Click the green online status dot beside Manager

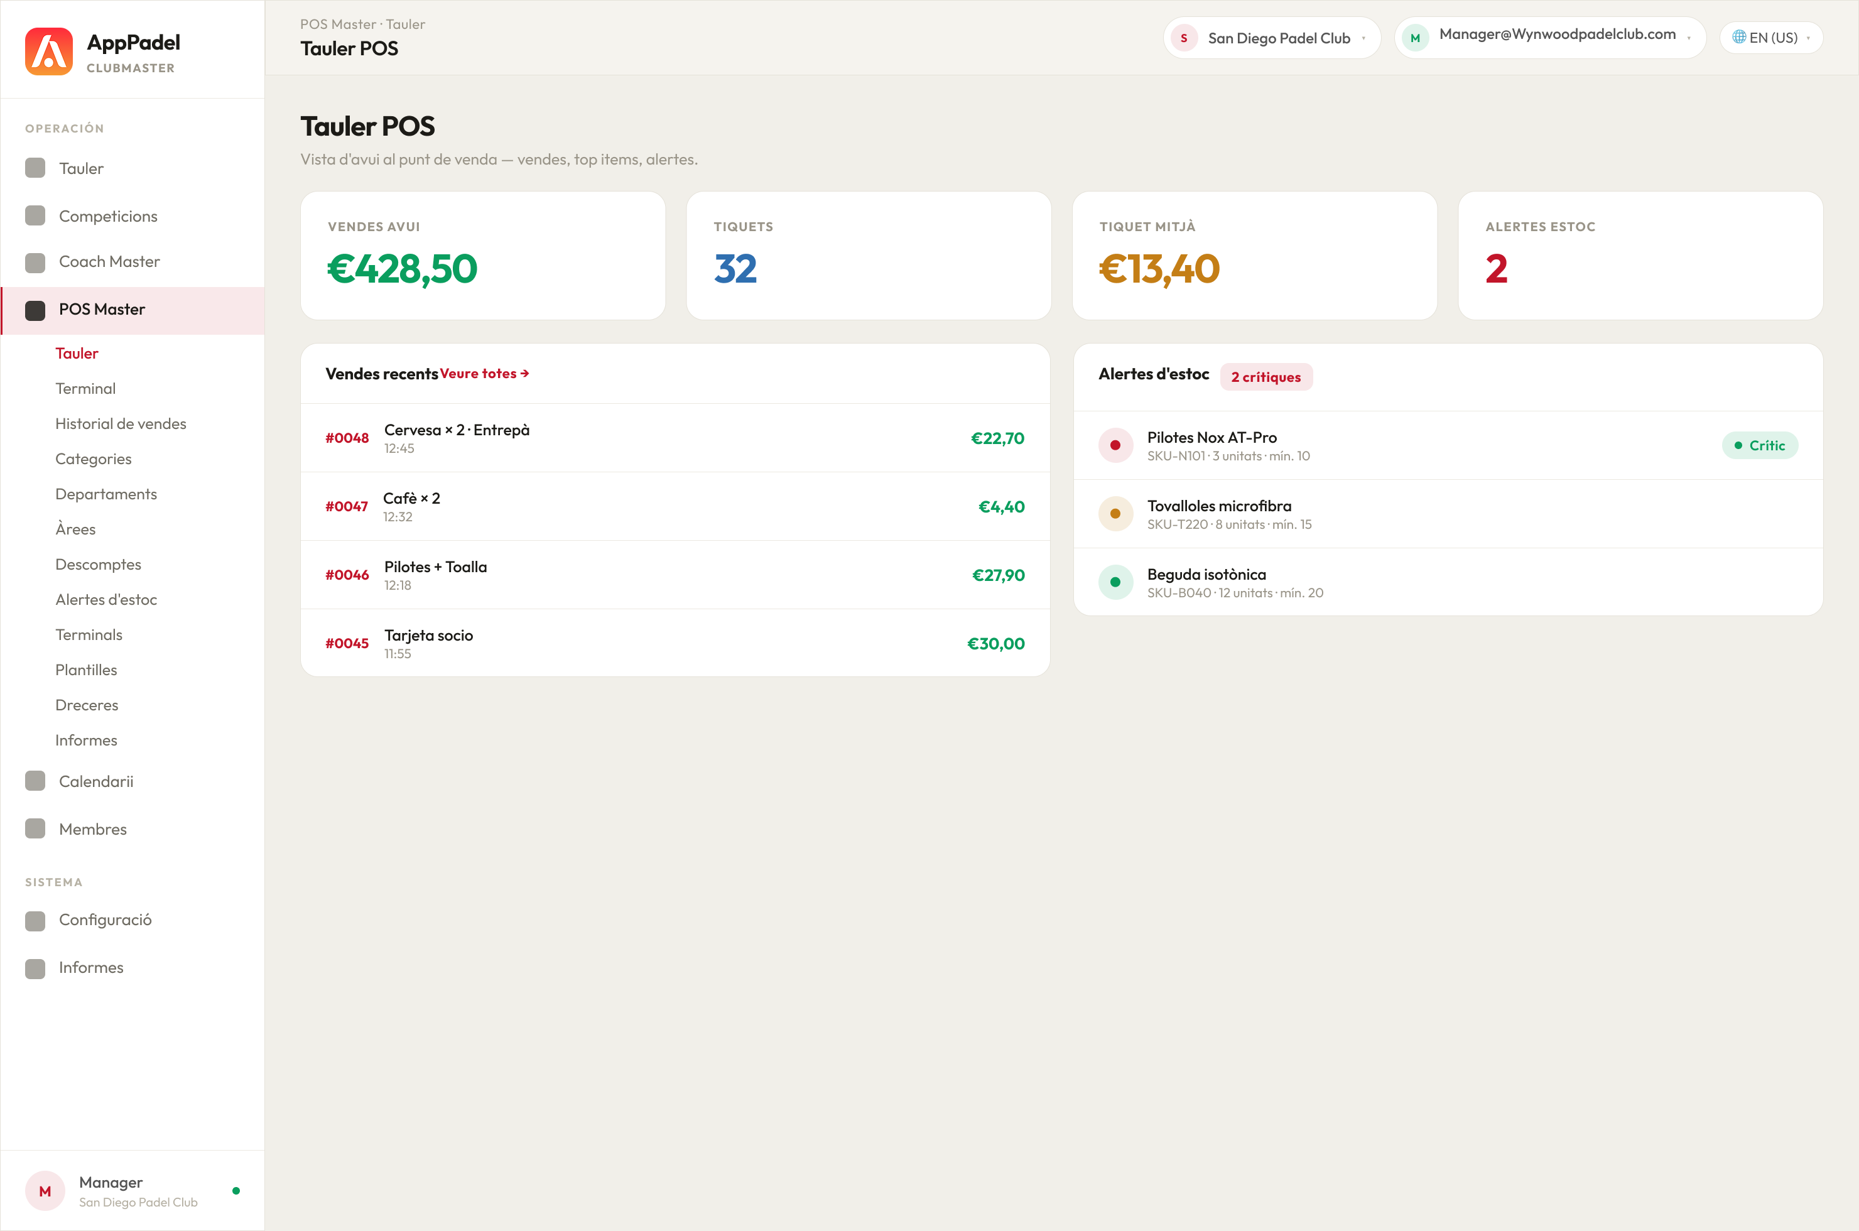236,1191
